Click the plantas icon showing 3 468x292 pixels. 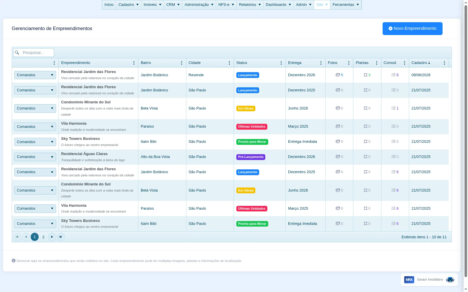[x=365, y=75]
